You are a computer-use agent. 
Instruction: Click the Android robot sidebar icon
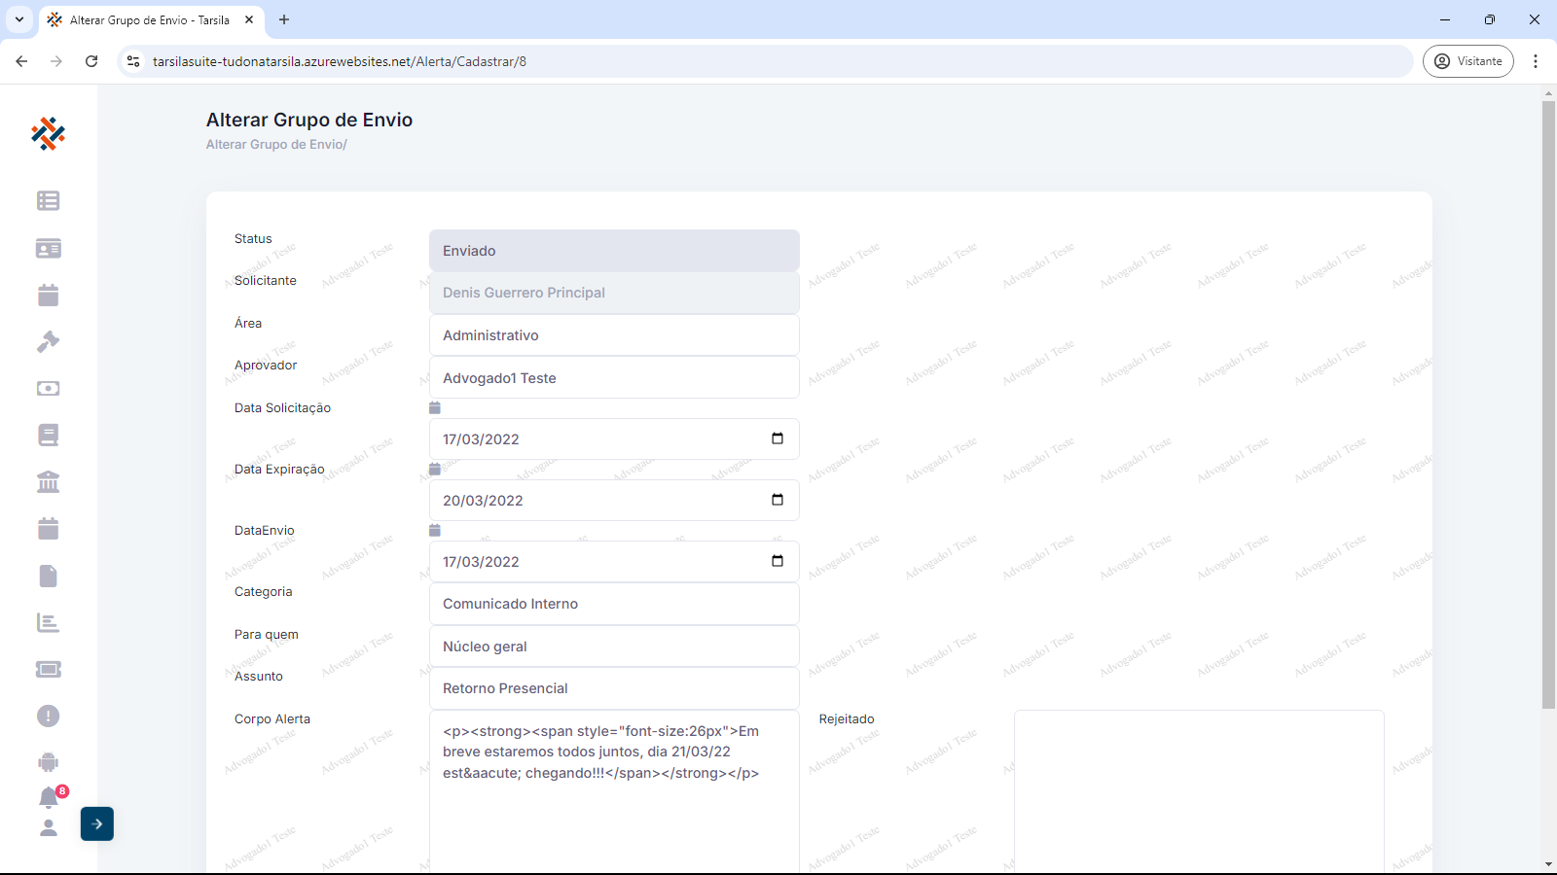48,763
